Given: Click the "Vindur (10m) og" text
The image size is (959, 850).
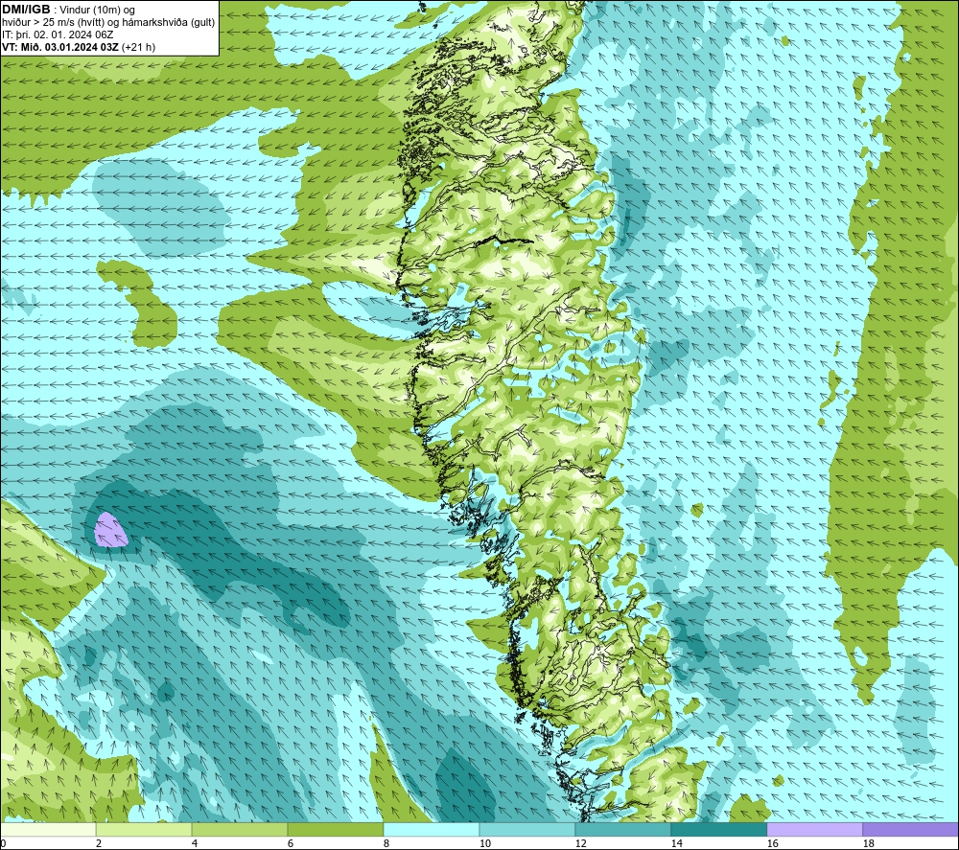Looking at the screenshot, I should pyautogui.click(x=97, y=11).
